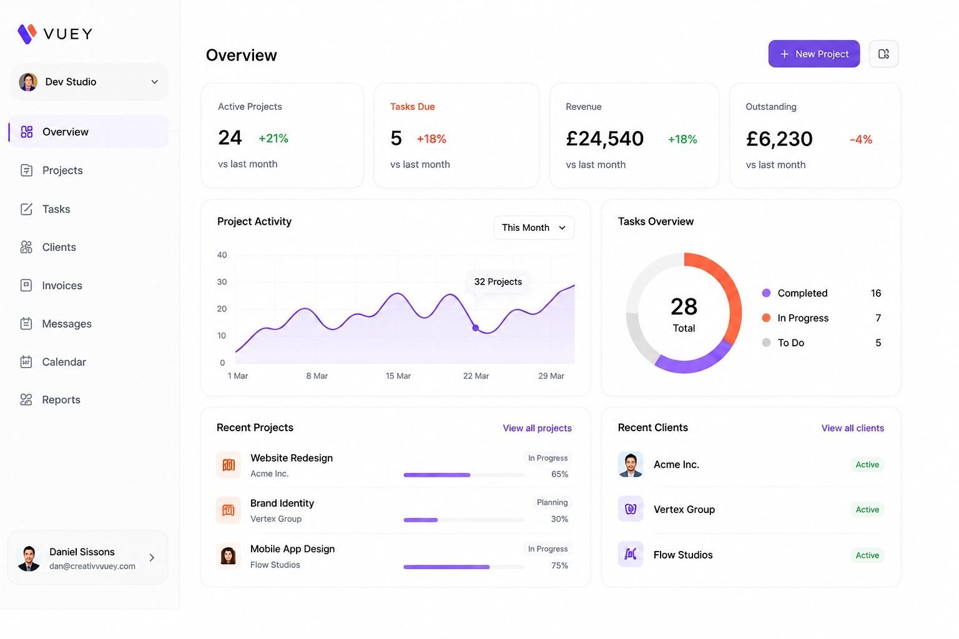Expand Daniel Sissons profile chevron
This screenshot has height=639, width=959.
pyautogui.click(x=152, y=558)
